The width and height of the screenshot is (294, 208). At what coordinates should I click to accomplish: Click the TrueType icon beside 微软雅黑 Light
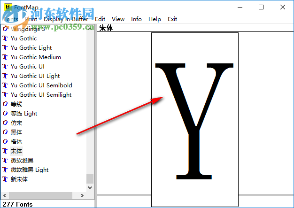(5, 170)
